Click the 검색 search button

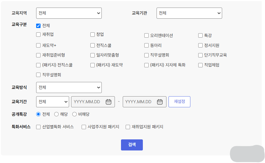tap(132, 145)
